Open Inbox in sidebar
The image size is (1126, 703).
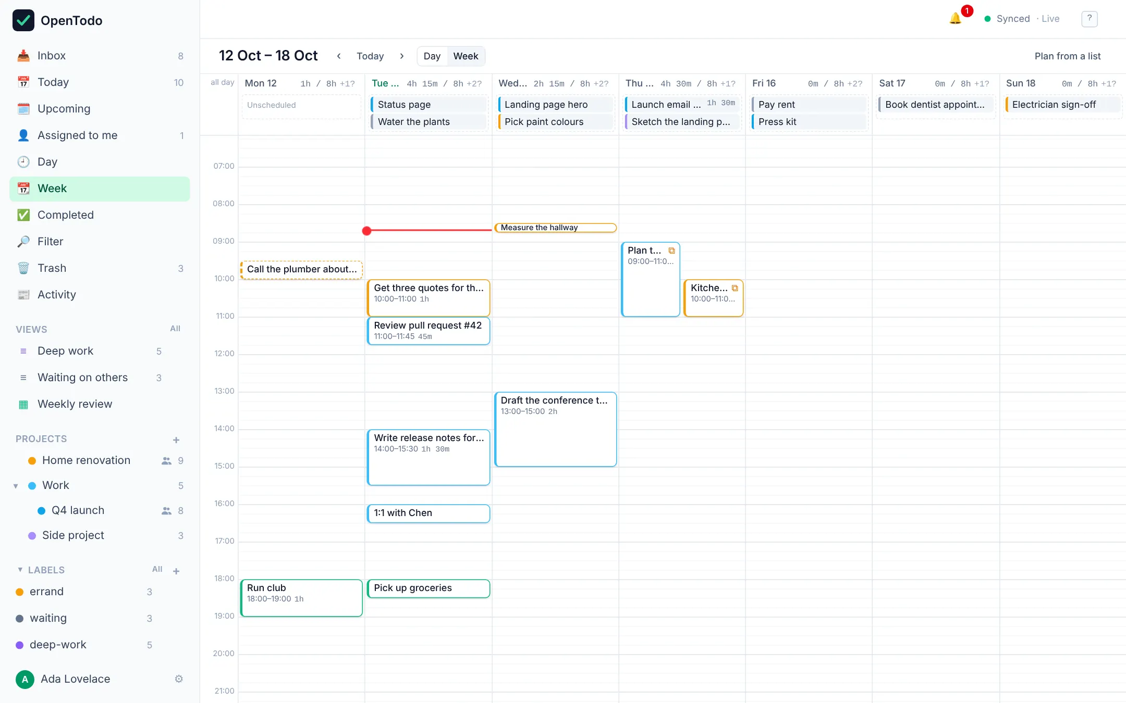pyautogui.click(x=100, y=56)
